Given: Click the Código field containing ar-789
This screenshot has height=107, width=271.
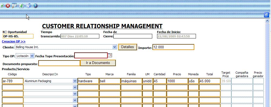Looking at the screenshot, I should point(13,81).
